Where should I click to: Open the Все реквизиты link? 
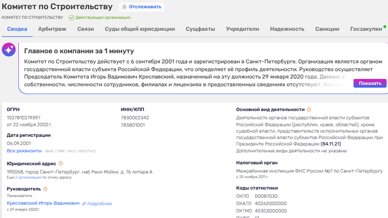(24, 151)
